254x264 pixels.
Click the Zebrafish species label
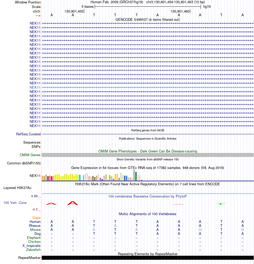point(33,250)
